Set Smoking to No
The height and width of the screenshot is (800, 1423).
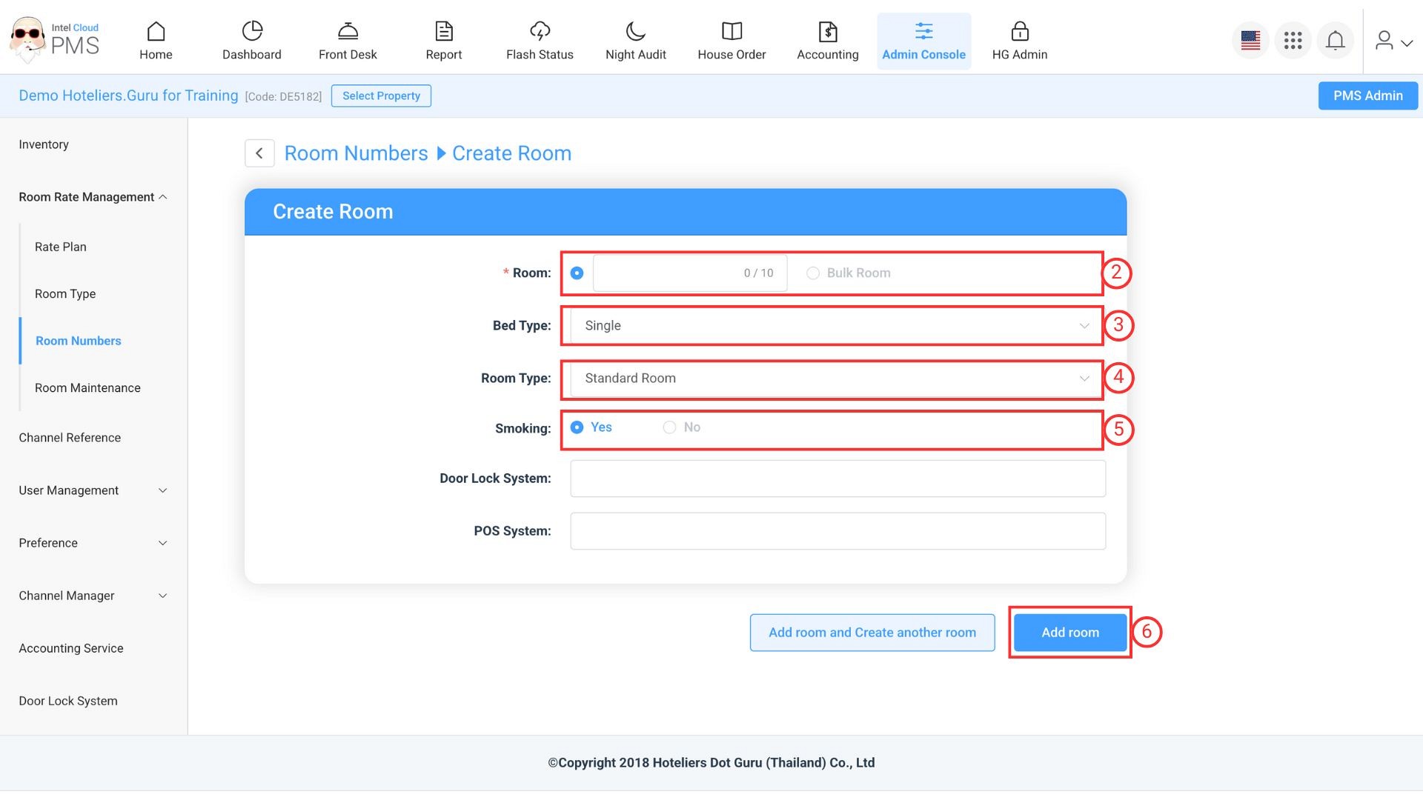pyautogui.click(x=669, y=427)
